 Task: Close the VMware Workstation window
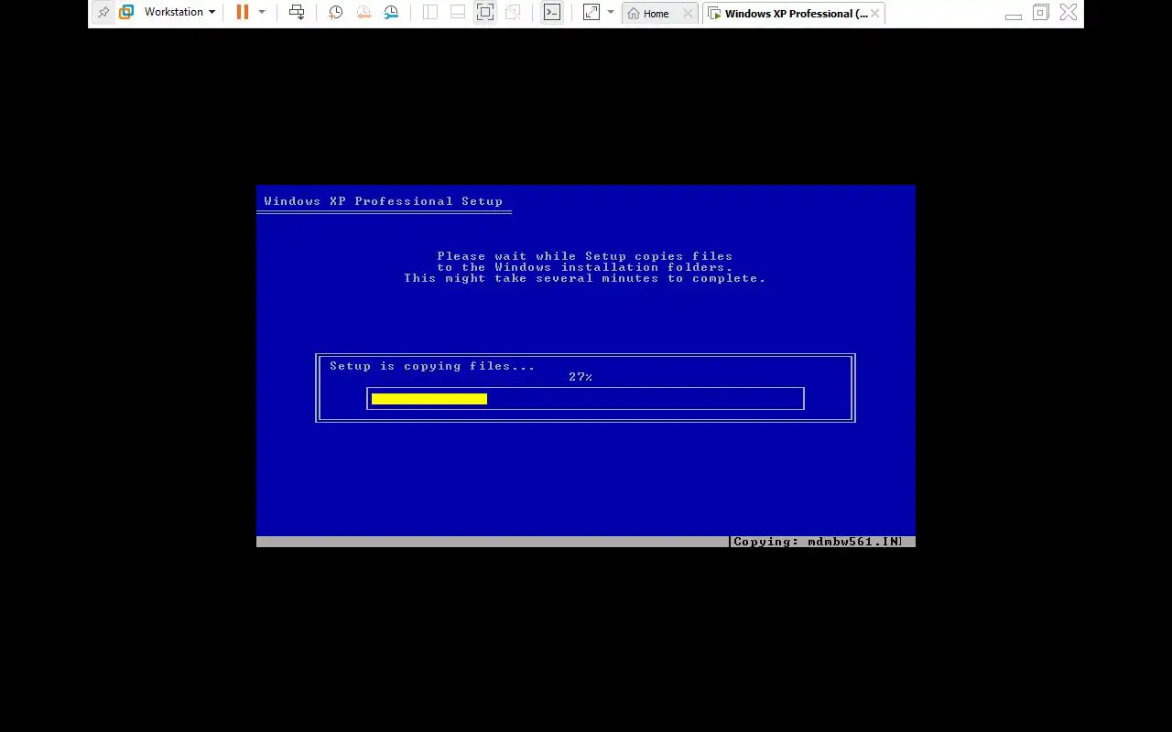tap(1069, 13)
